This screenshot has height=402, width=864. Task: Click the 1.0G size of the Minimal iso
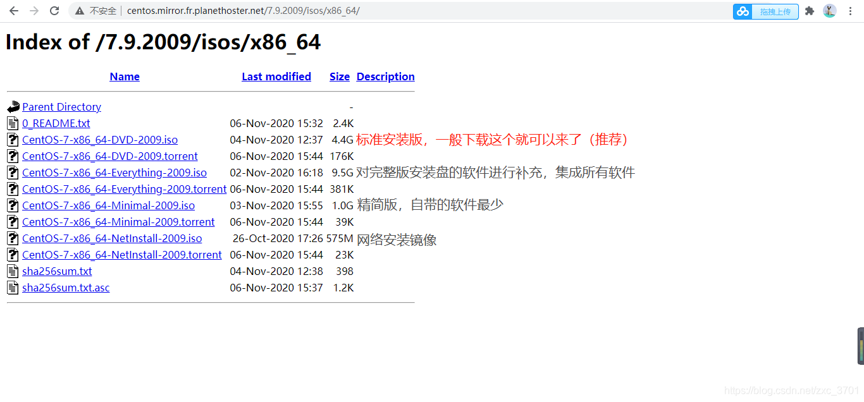click(342, 205)
